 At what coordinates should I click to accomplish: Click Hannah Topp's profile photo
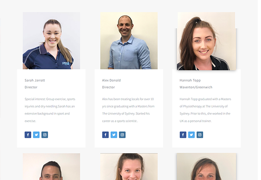(x=206, y=41)
